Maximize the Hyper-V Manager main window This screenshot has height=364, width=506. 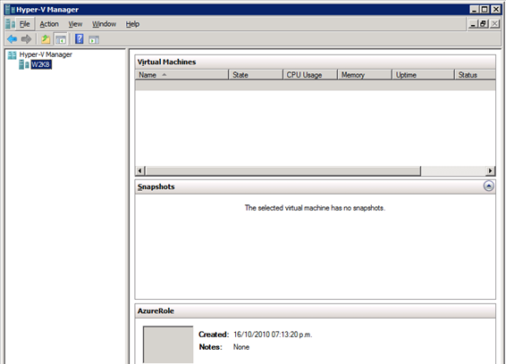pyautogui.click(x=485, y=9)
